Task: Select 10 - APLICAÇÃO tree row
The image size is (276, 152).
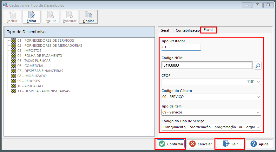Action: point(30,86)
